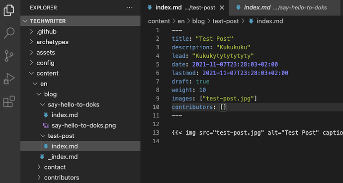Open the Explorer view in activity bar
The width and height of the screenshot is (343, 183).
pyautogui.click(x=9, y=10)
